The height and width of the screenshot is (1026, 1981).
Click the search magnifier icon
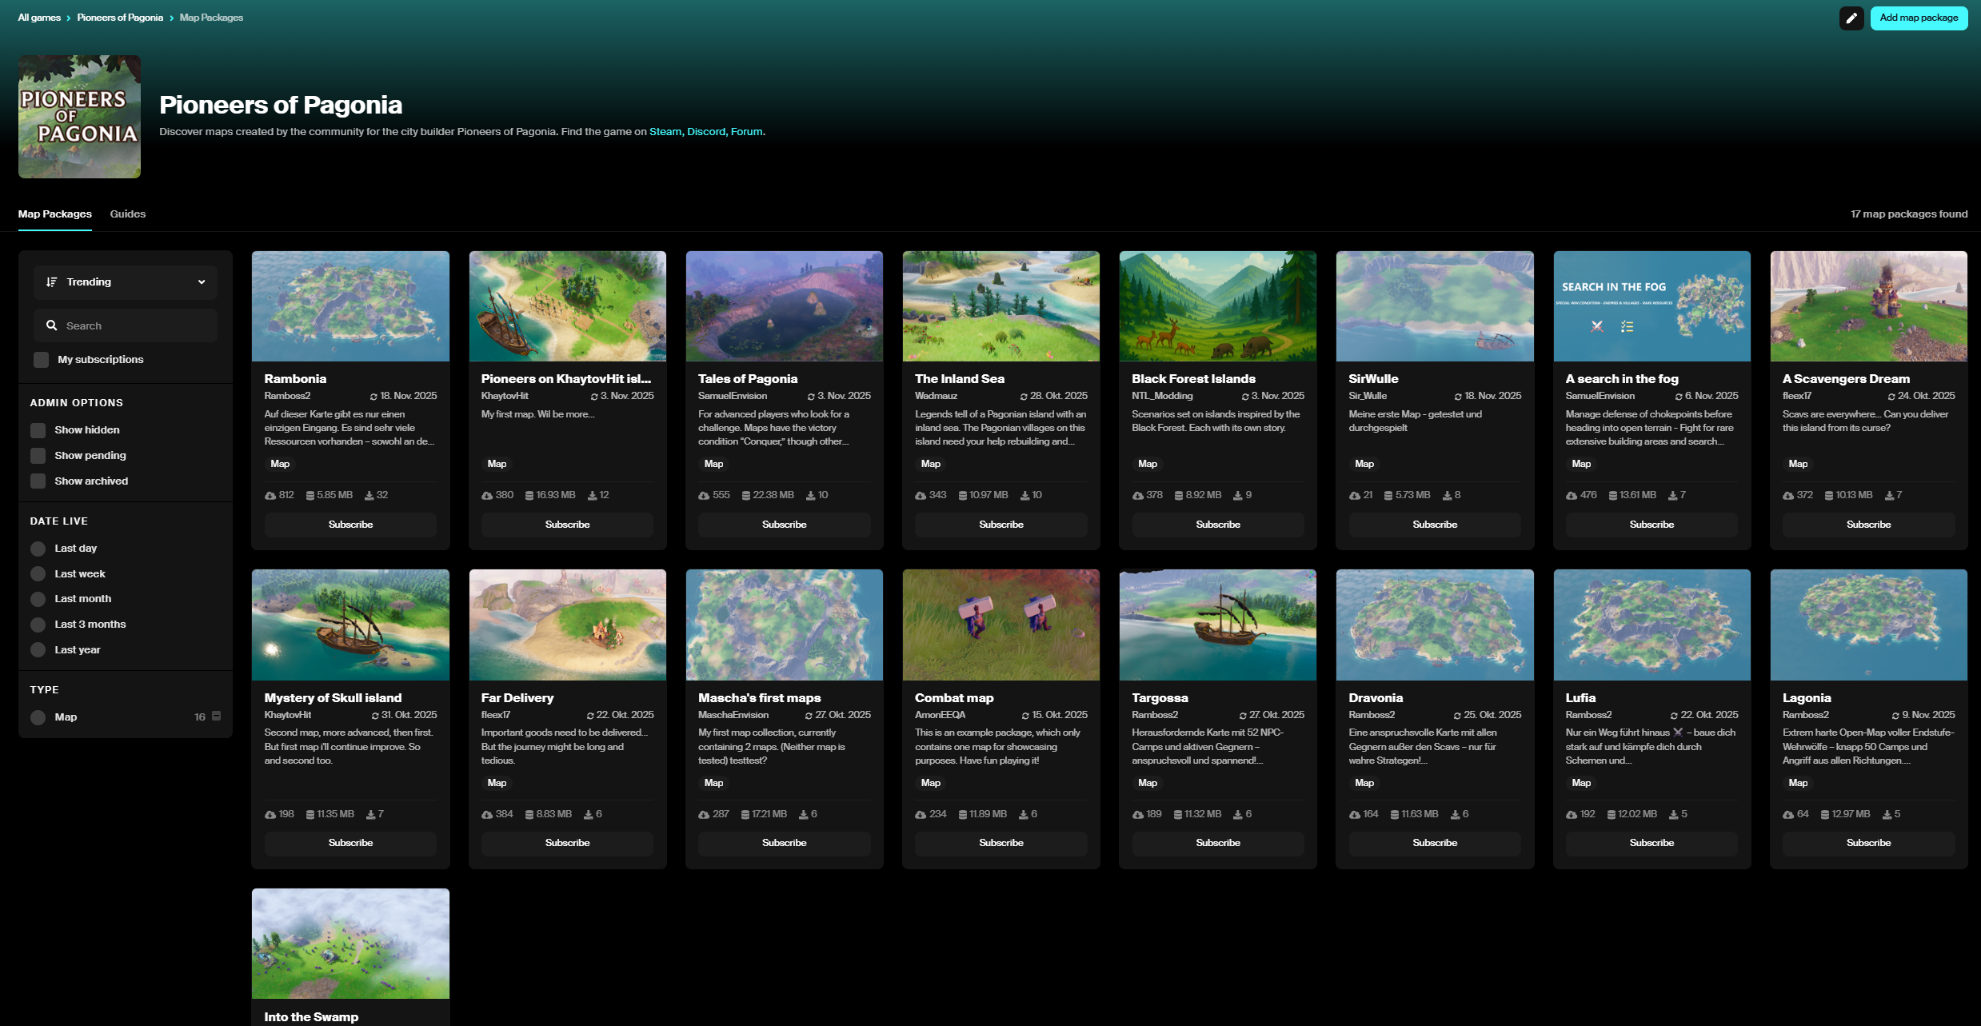[52, 325]
